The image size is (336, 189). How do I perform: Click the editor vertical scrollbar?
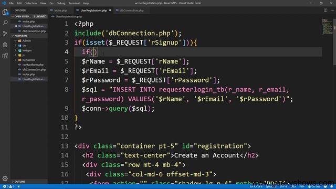334,42
